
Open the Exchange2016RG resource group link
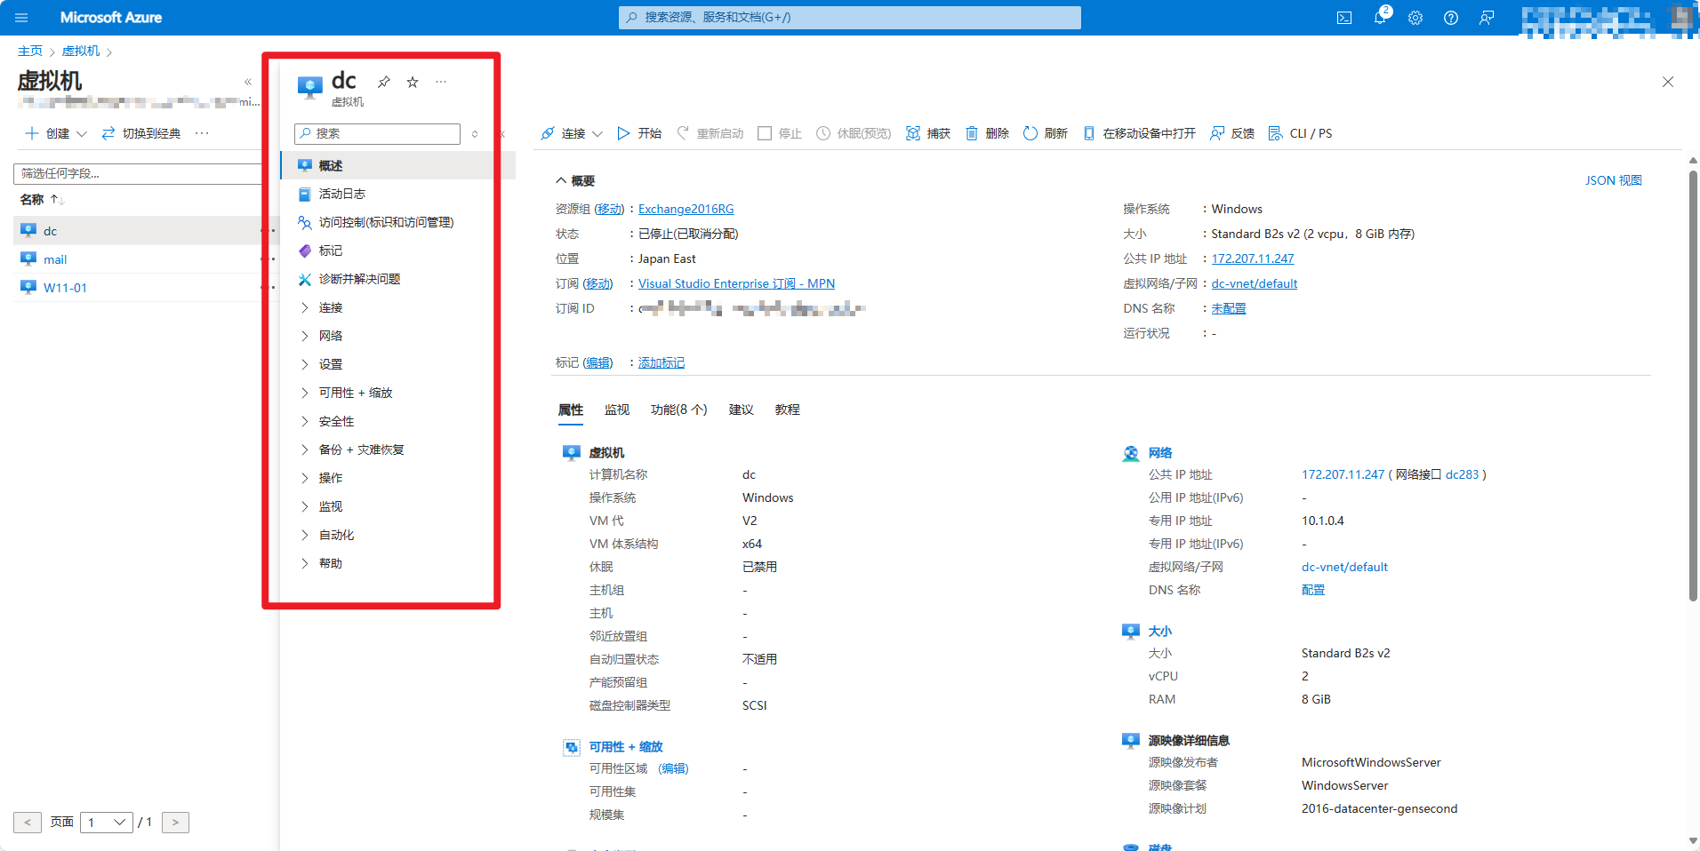(686, 209)
